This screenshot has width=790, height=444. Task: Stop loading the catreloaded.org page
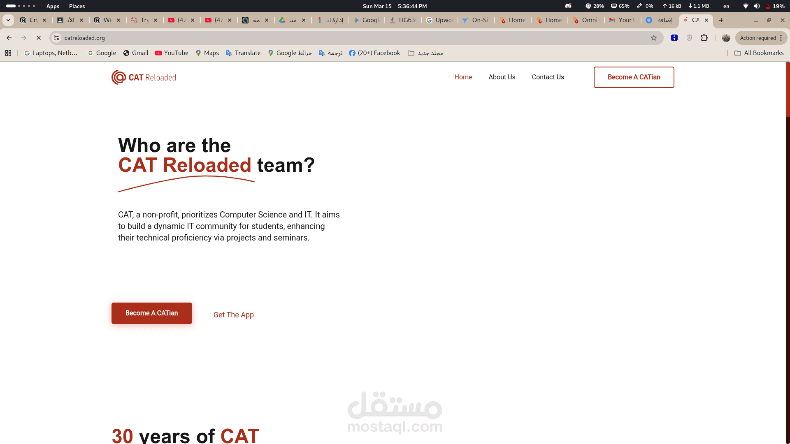pos(39,38)
